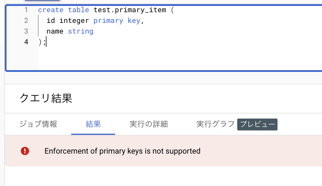Place cursor on the create keyword
Screen dimensions: 322x186
[x=51, y=10]
